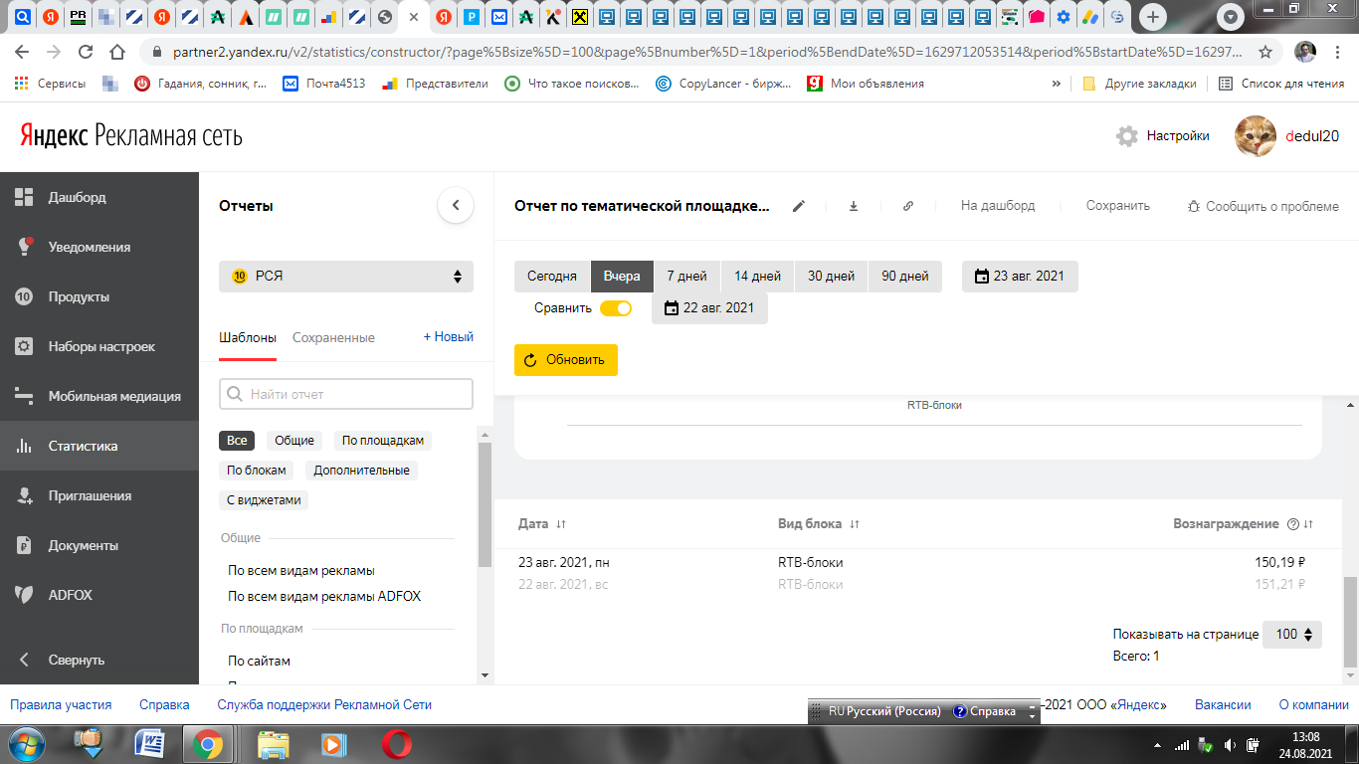
Task: Click the pencil edit icon beside report title
Action: tap(798, 206)
